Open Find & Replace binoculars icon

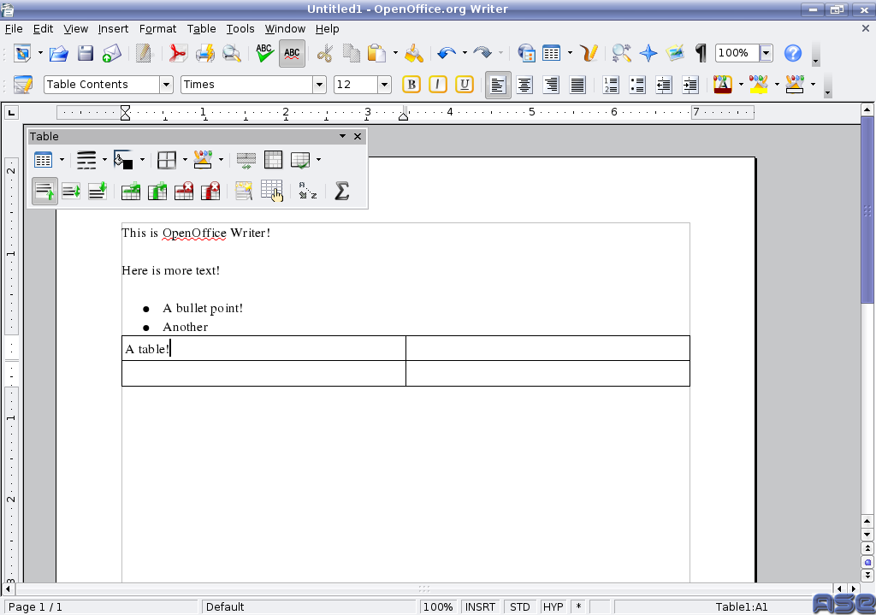(x=621, y=54)
